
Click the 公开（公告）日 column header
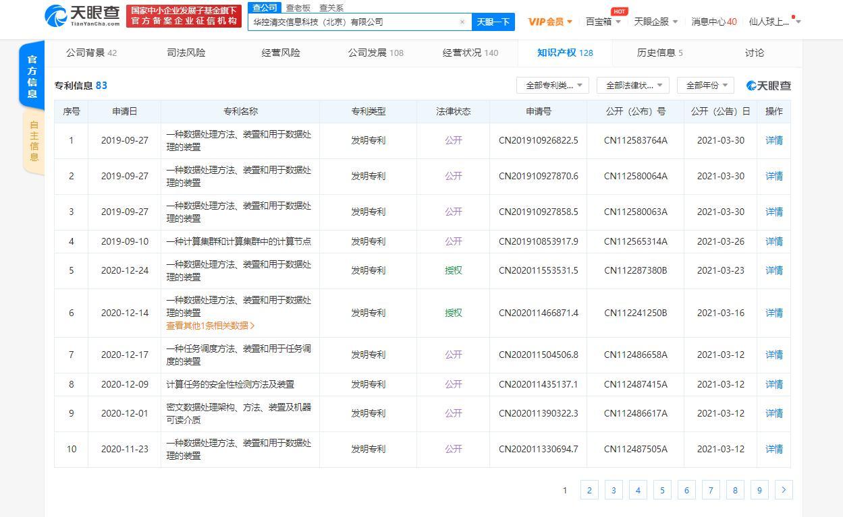coord(720,111)
